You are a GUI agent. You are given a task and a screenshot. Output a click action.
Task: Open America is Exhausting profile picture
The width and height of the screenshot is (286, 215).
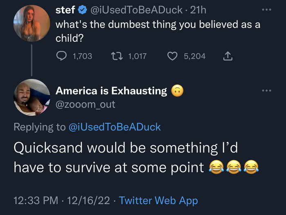tap(31, 97)
